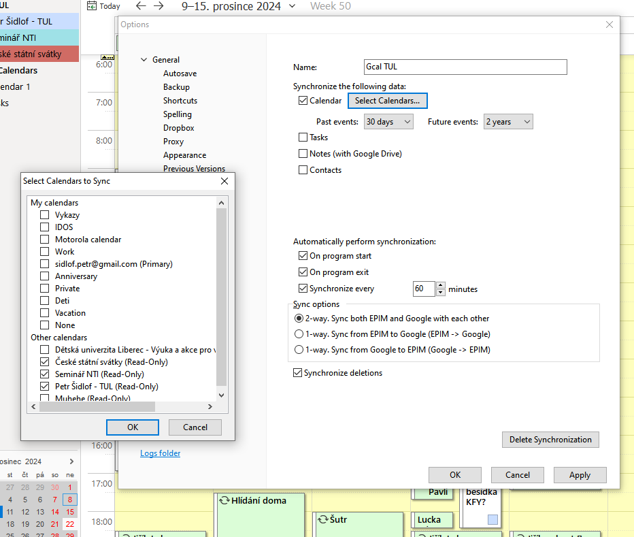Click the Today calendar icon in toolbar

point(92,6)
